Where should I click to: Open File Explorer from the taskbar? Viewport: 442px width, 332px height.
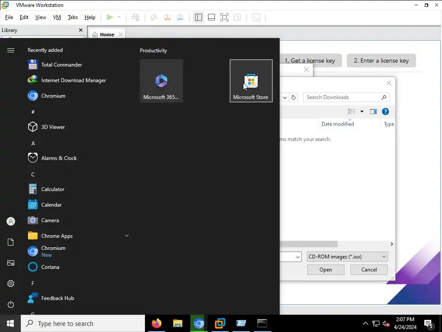tap(177, 323)
